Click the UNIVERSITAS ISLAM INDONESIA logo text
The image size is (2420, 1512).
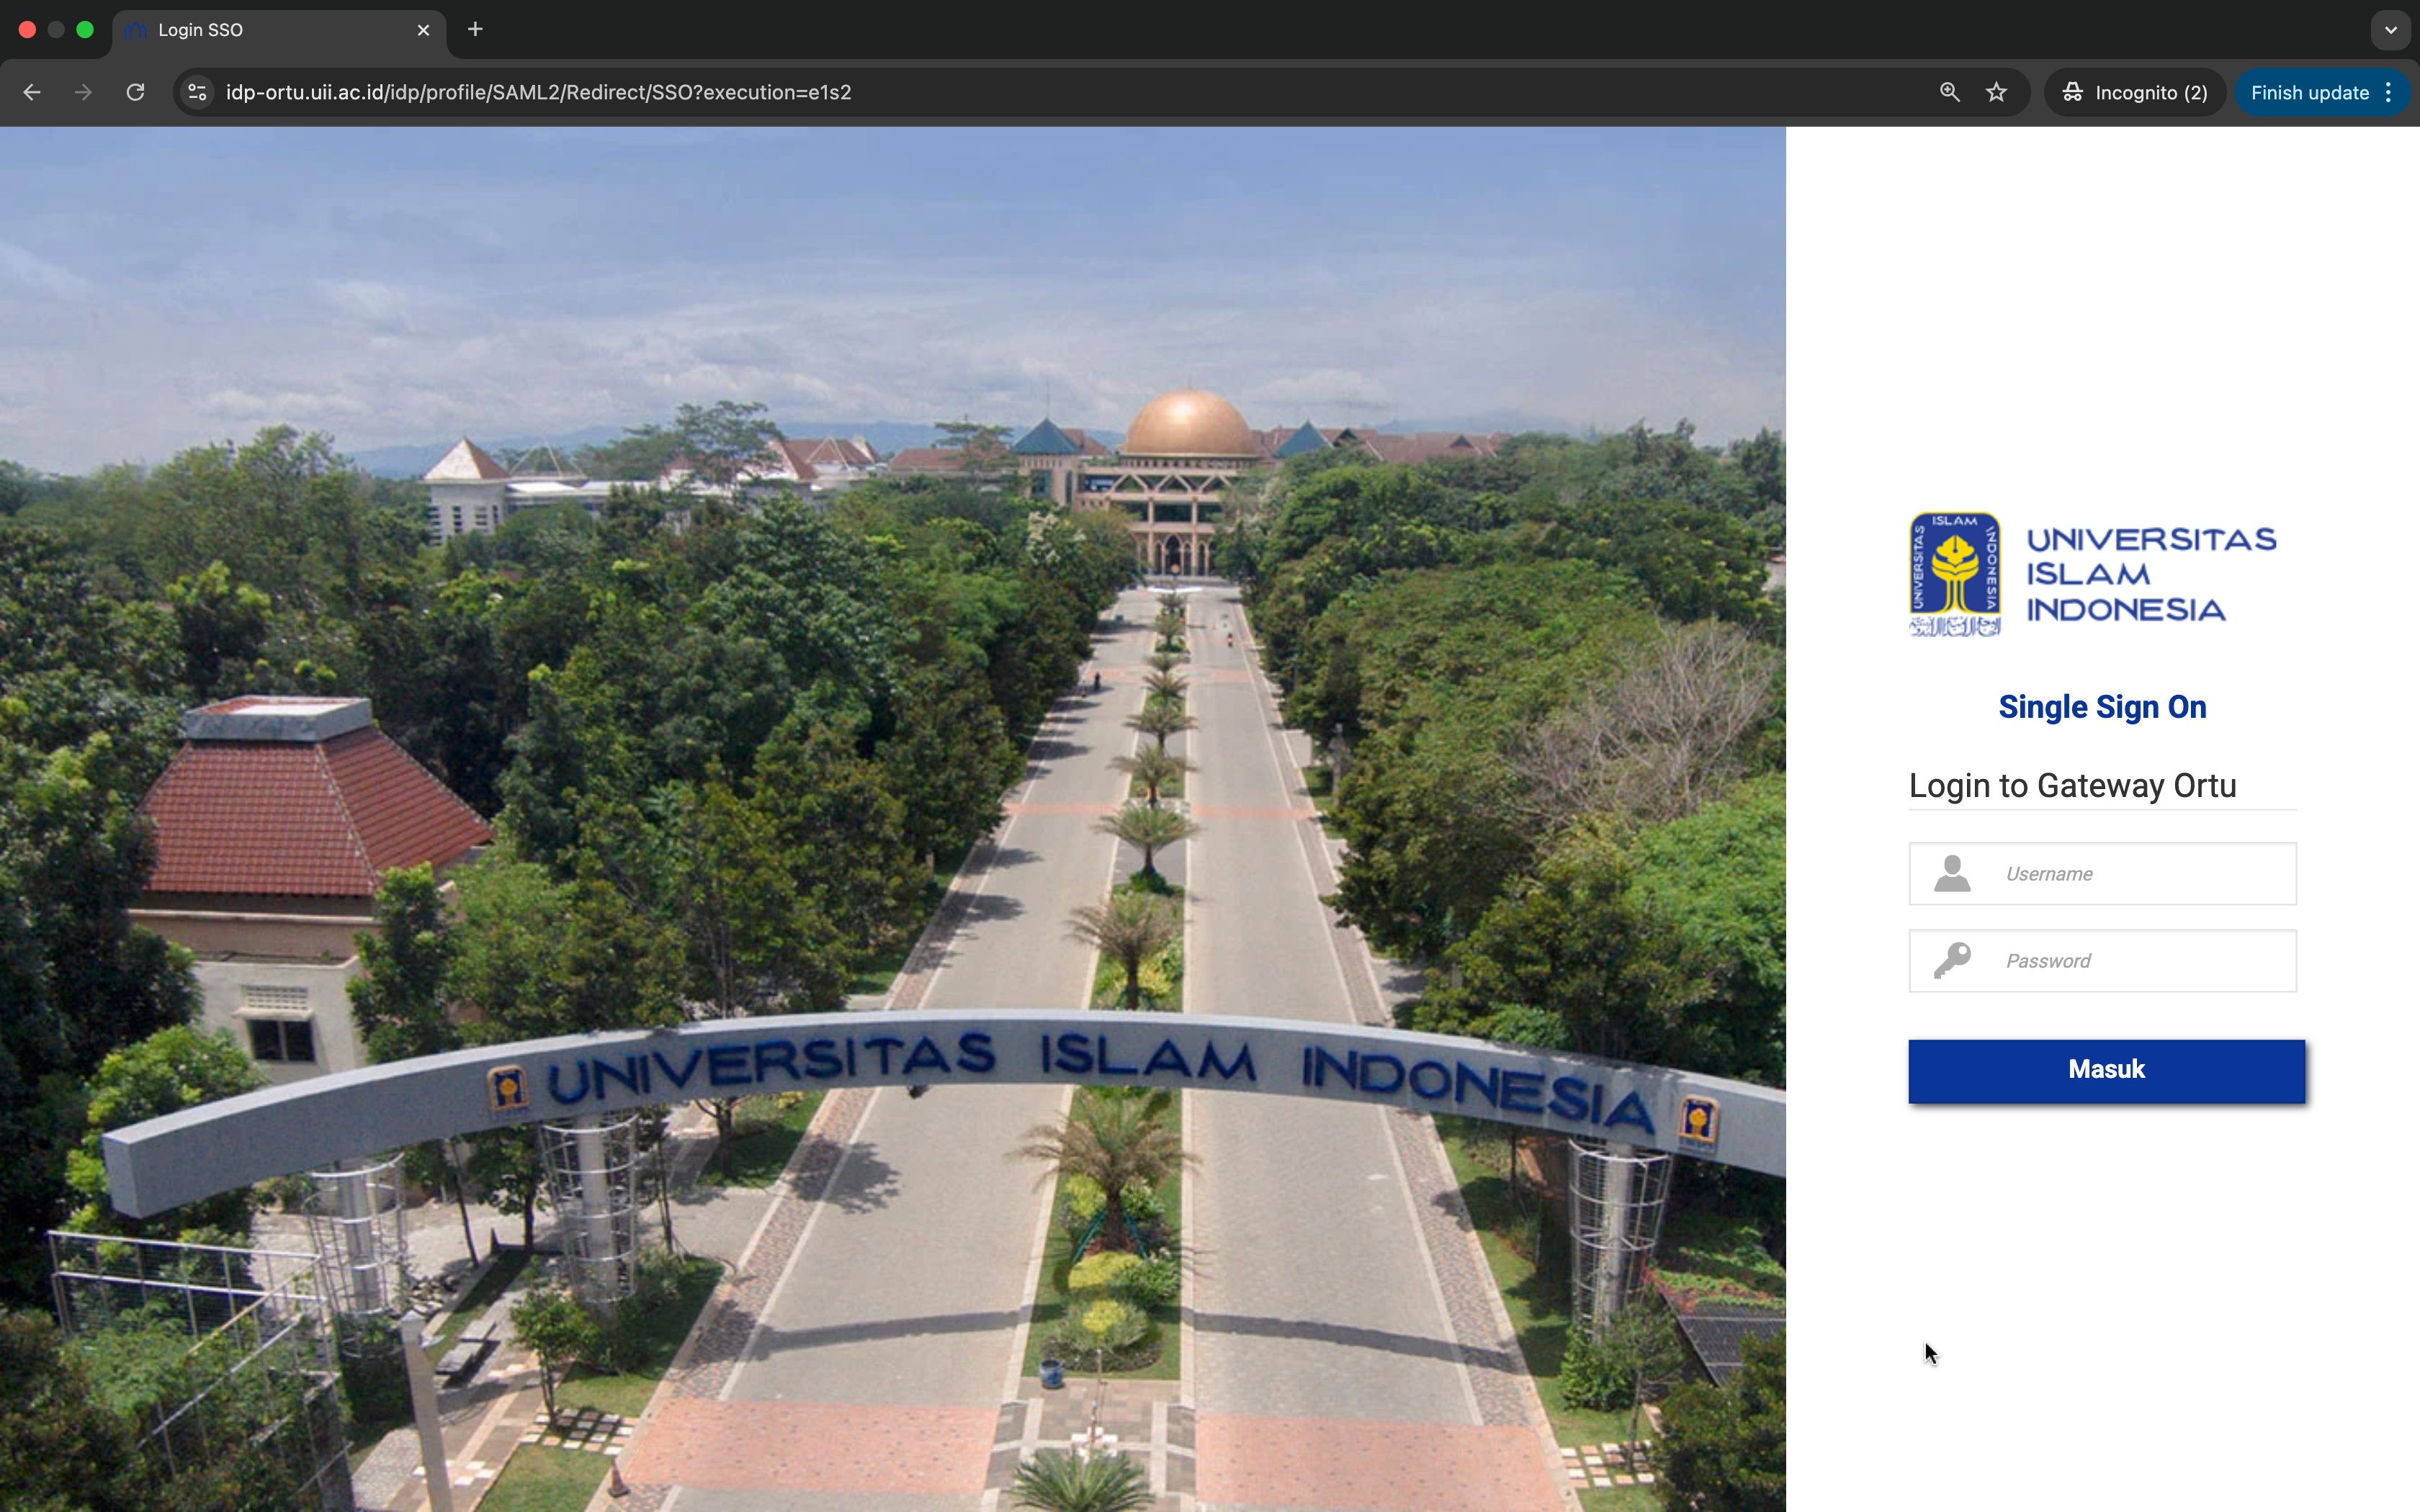click(x=2151, y=574)
